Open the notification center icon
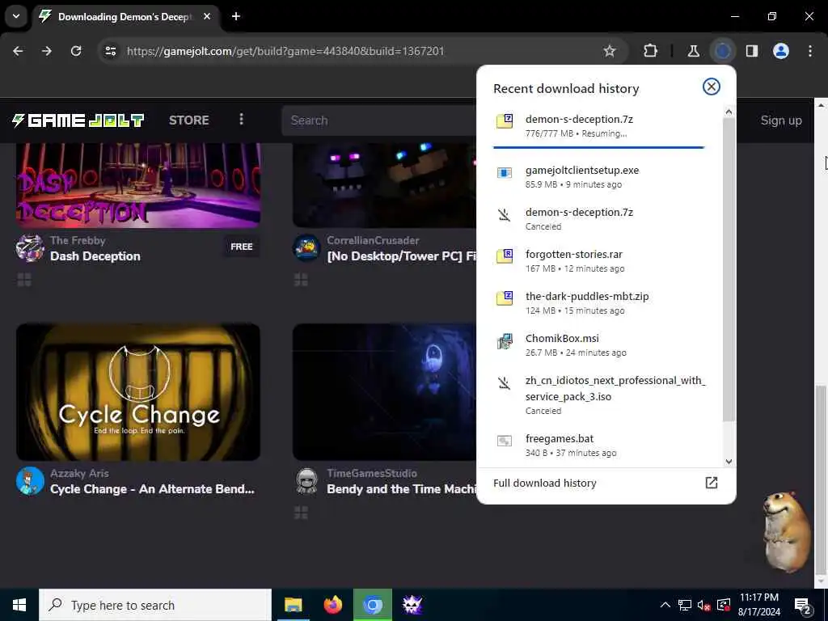The width and height of the screenshot is (828, 621). 803,606
